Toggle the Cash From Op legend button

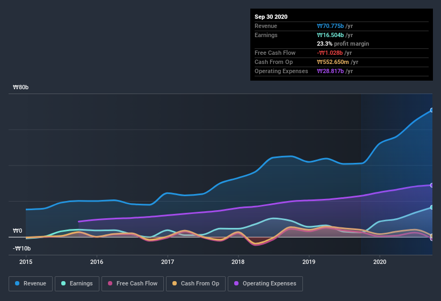(196, 284)
